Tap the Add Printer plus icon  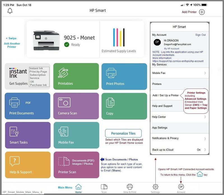pos(202,12)
